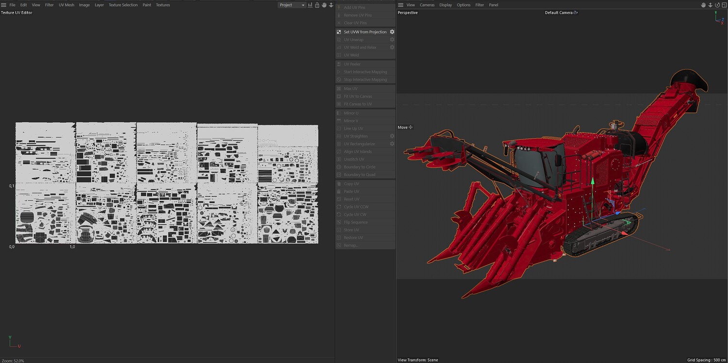Click the histogram icon beside Project dropdown
This screenshot has height=363, width=728.
pyautogui.click(x=310, y=5)
